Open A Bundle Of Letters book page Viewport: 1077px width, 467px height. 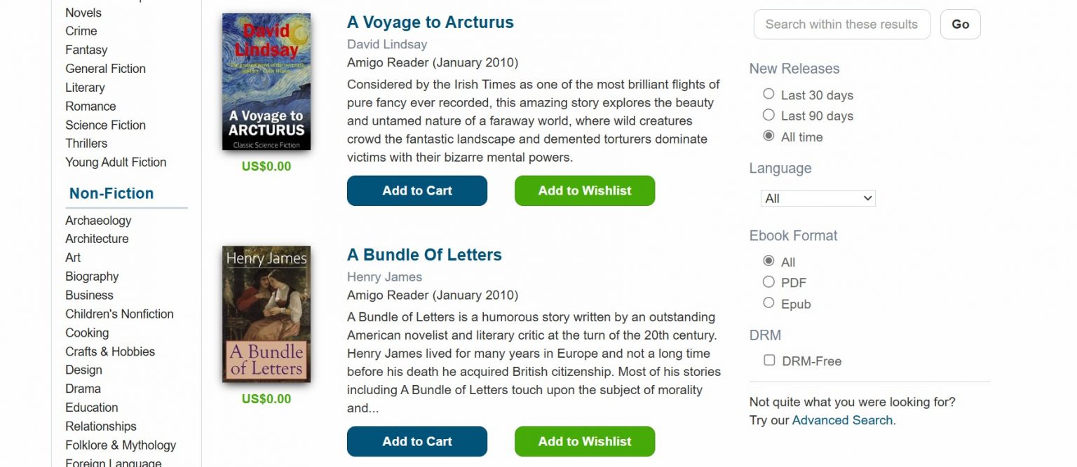point(424,255)
